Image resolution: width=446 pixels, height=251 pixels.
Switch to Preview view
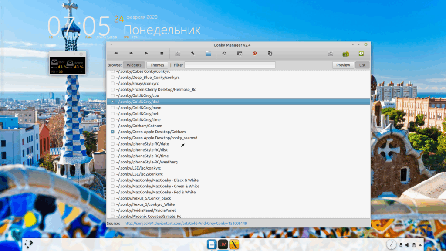(343, 65)
